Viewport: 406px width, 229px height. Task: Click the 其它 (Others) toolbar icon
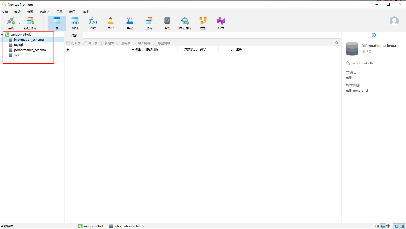(x=130, y=23)
